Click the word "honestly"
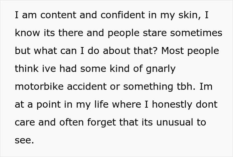The width and height of the screenshot is (233, 157). tap(172, 105)
